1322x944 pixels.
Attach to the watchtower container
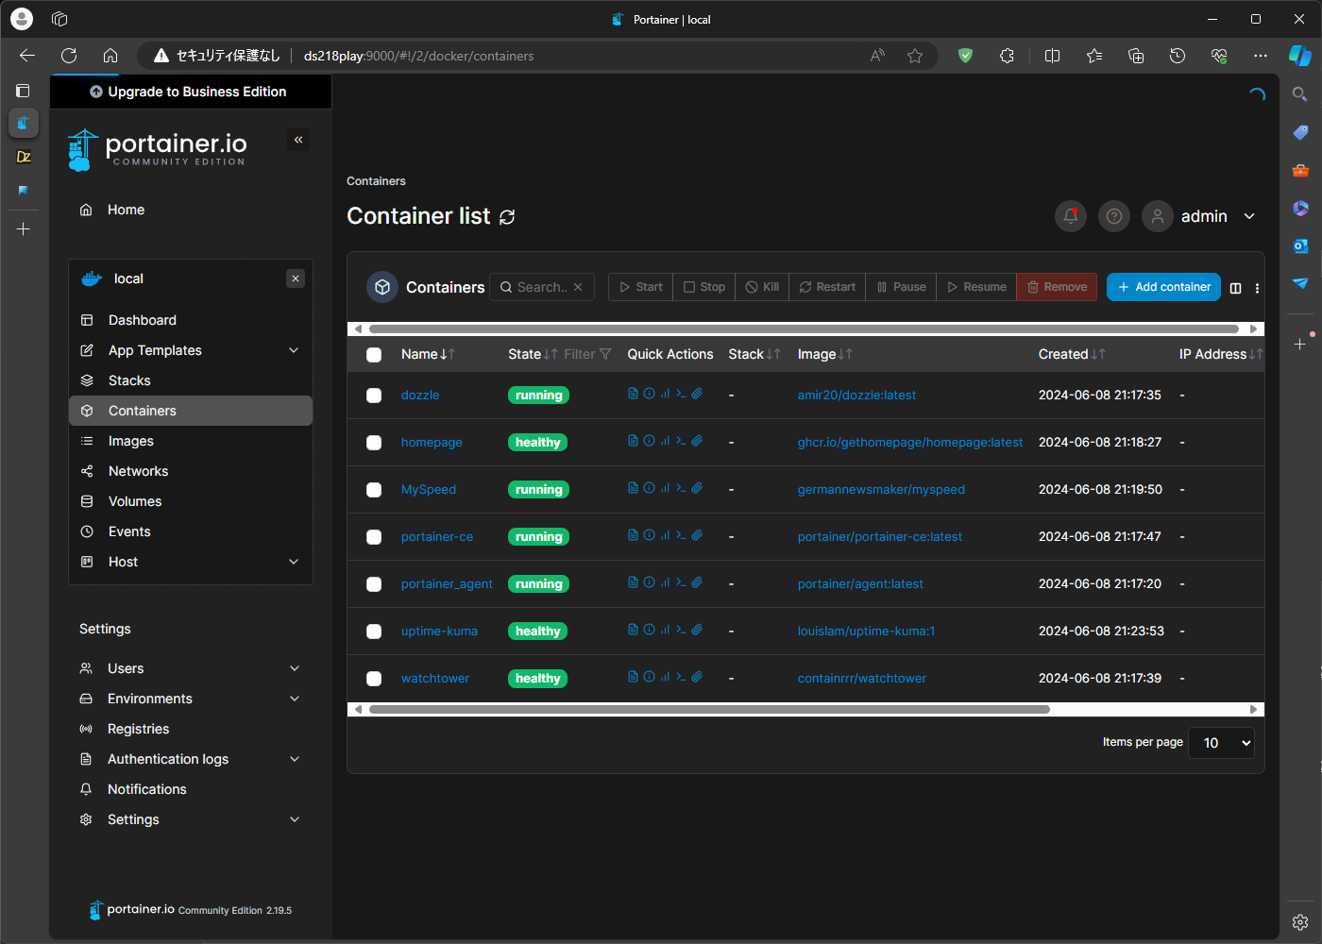tap(697, 676)
